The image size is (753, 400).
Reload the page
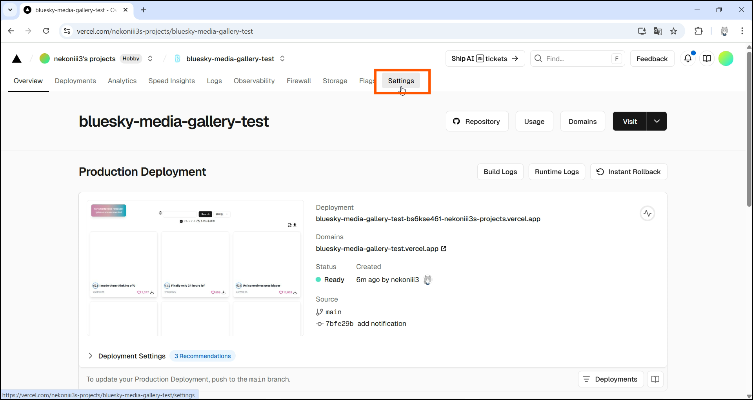point(46,31)
